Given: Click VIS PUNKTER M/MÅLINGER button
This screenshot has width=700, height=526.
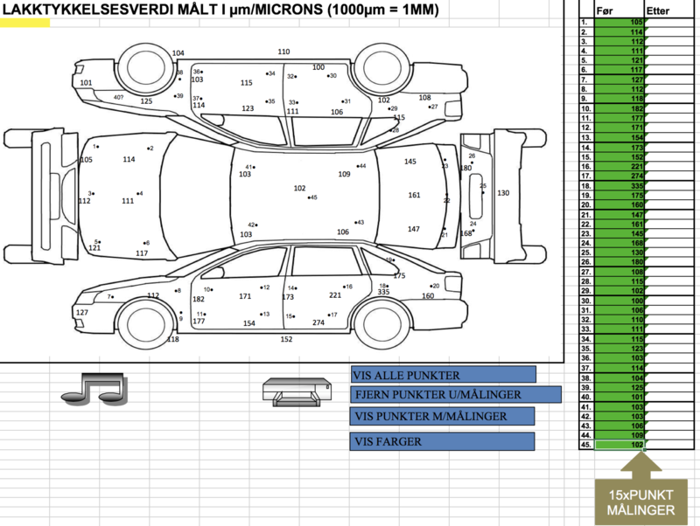Looking at the screenshot, I should point(442,416).
